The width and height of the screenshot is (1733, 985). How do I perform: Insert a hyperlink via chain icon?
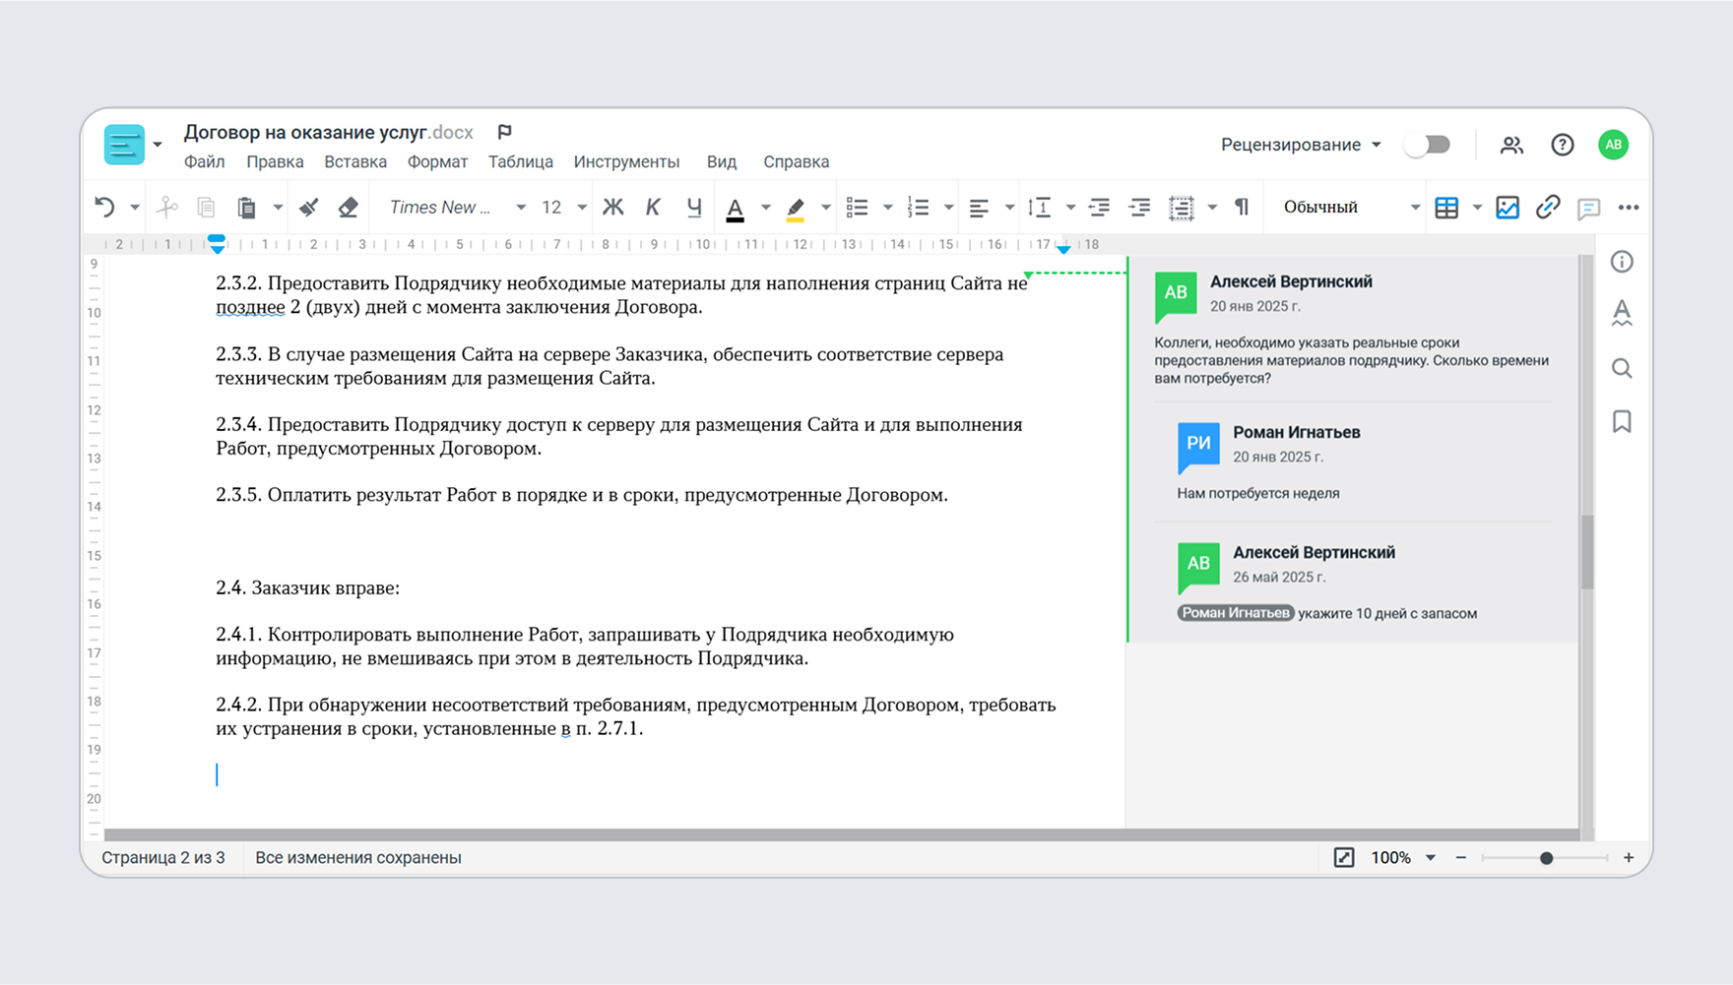click(x=1548, y=207)
